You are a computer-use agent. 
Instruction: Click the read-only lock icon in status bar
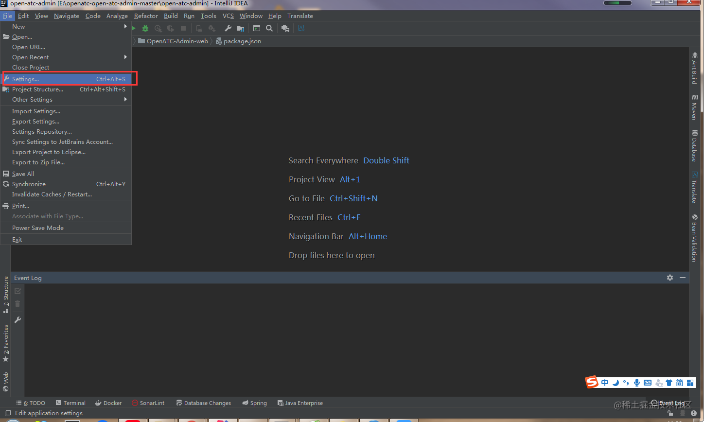(670, 413)
